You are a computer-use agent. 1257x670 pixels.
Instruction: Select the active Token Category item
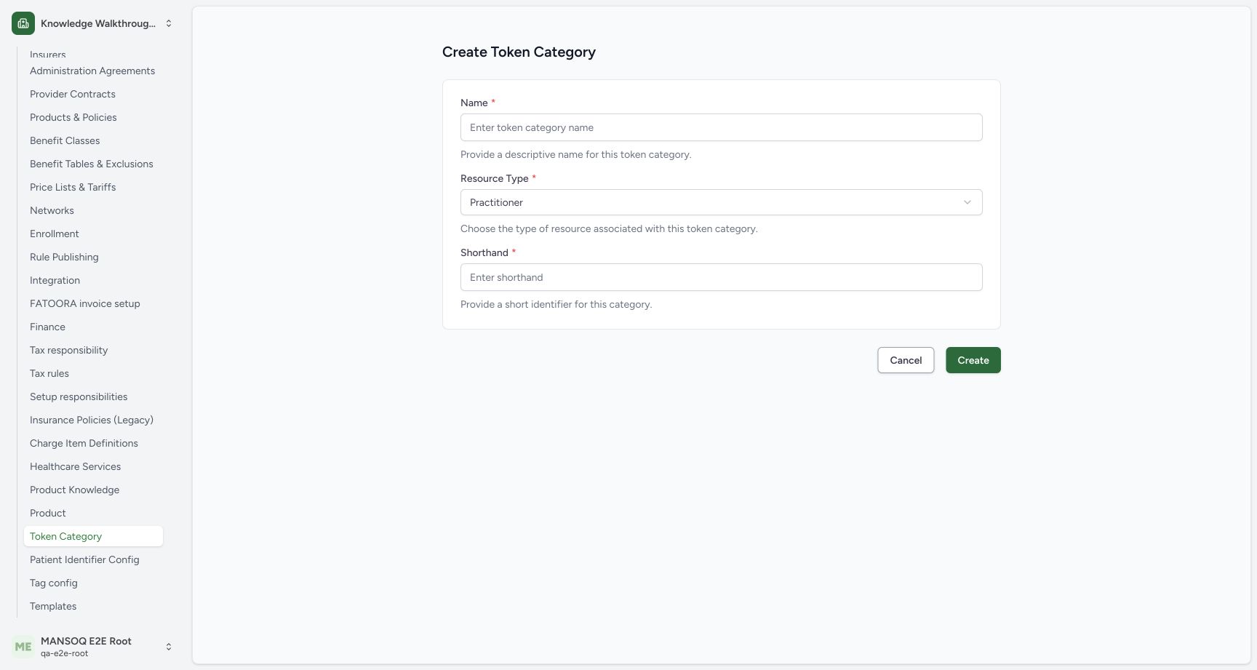pyautogui.click(x=93, y=536)
